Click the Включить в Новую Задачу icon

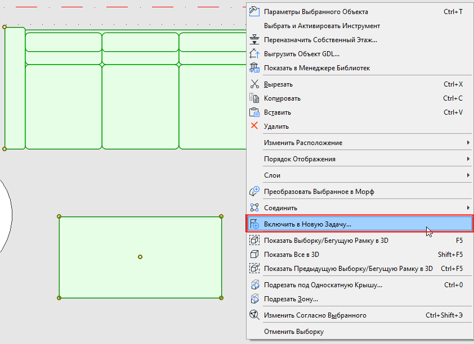click(x=254, y=224)
